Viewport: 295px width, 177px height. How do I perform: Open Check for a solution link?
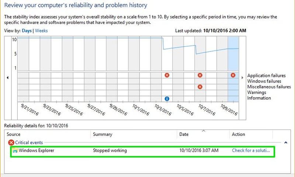pos(251,151)
